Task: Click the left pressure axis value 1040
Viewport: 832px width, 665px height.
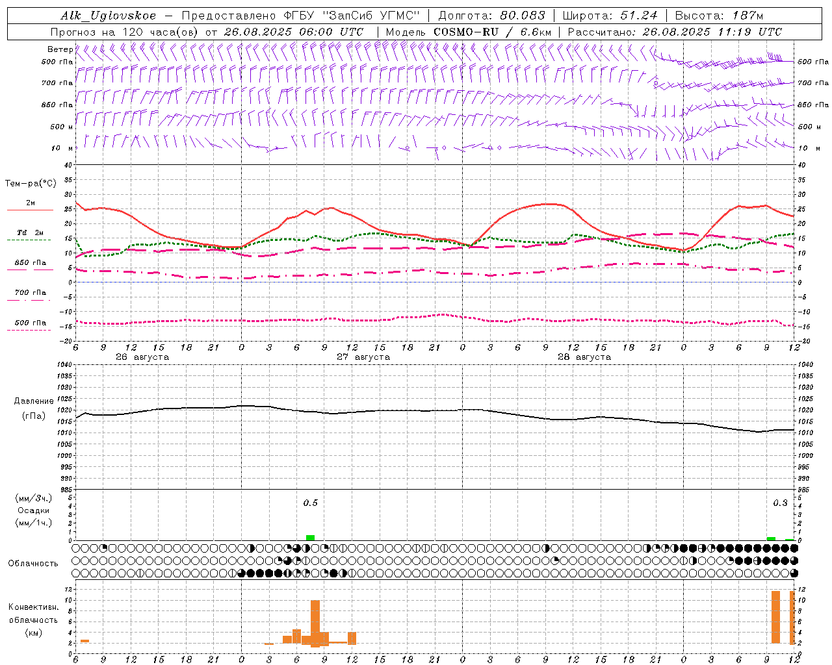Action: pyautogui.click(x=64, y=364)
